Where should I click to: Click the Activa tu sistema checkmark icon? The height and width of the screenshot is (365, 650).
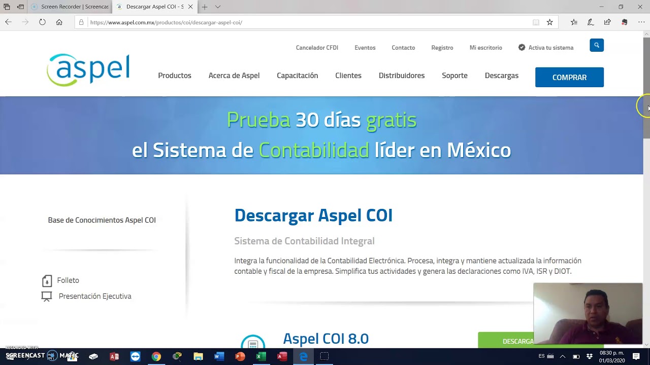[x=522, y=47]
